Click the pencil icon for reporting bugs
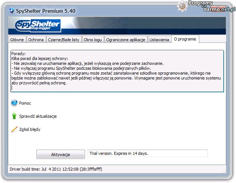The width and height of the screenshot is (236, 183). click(x=14, y=129)
